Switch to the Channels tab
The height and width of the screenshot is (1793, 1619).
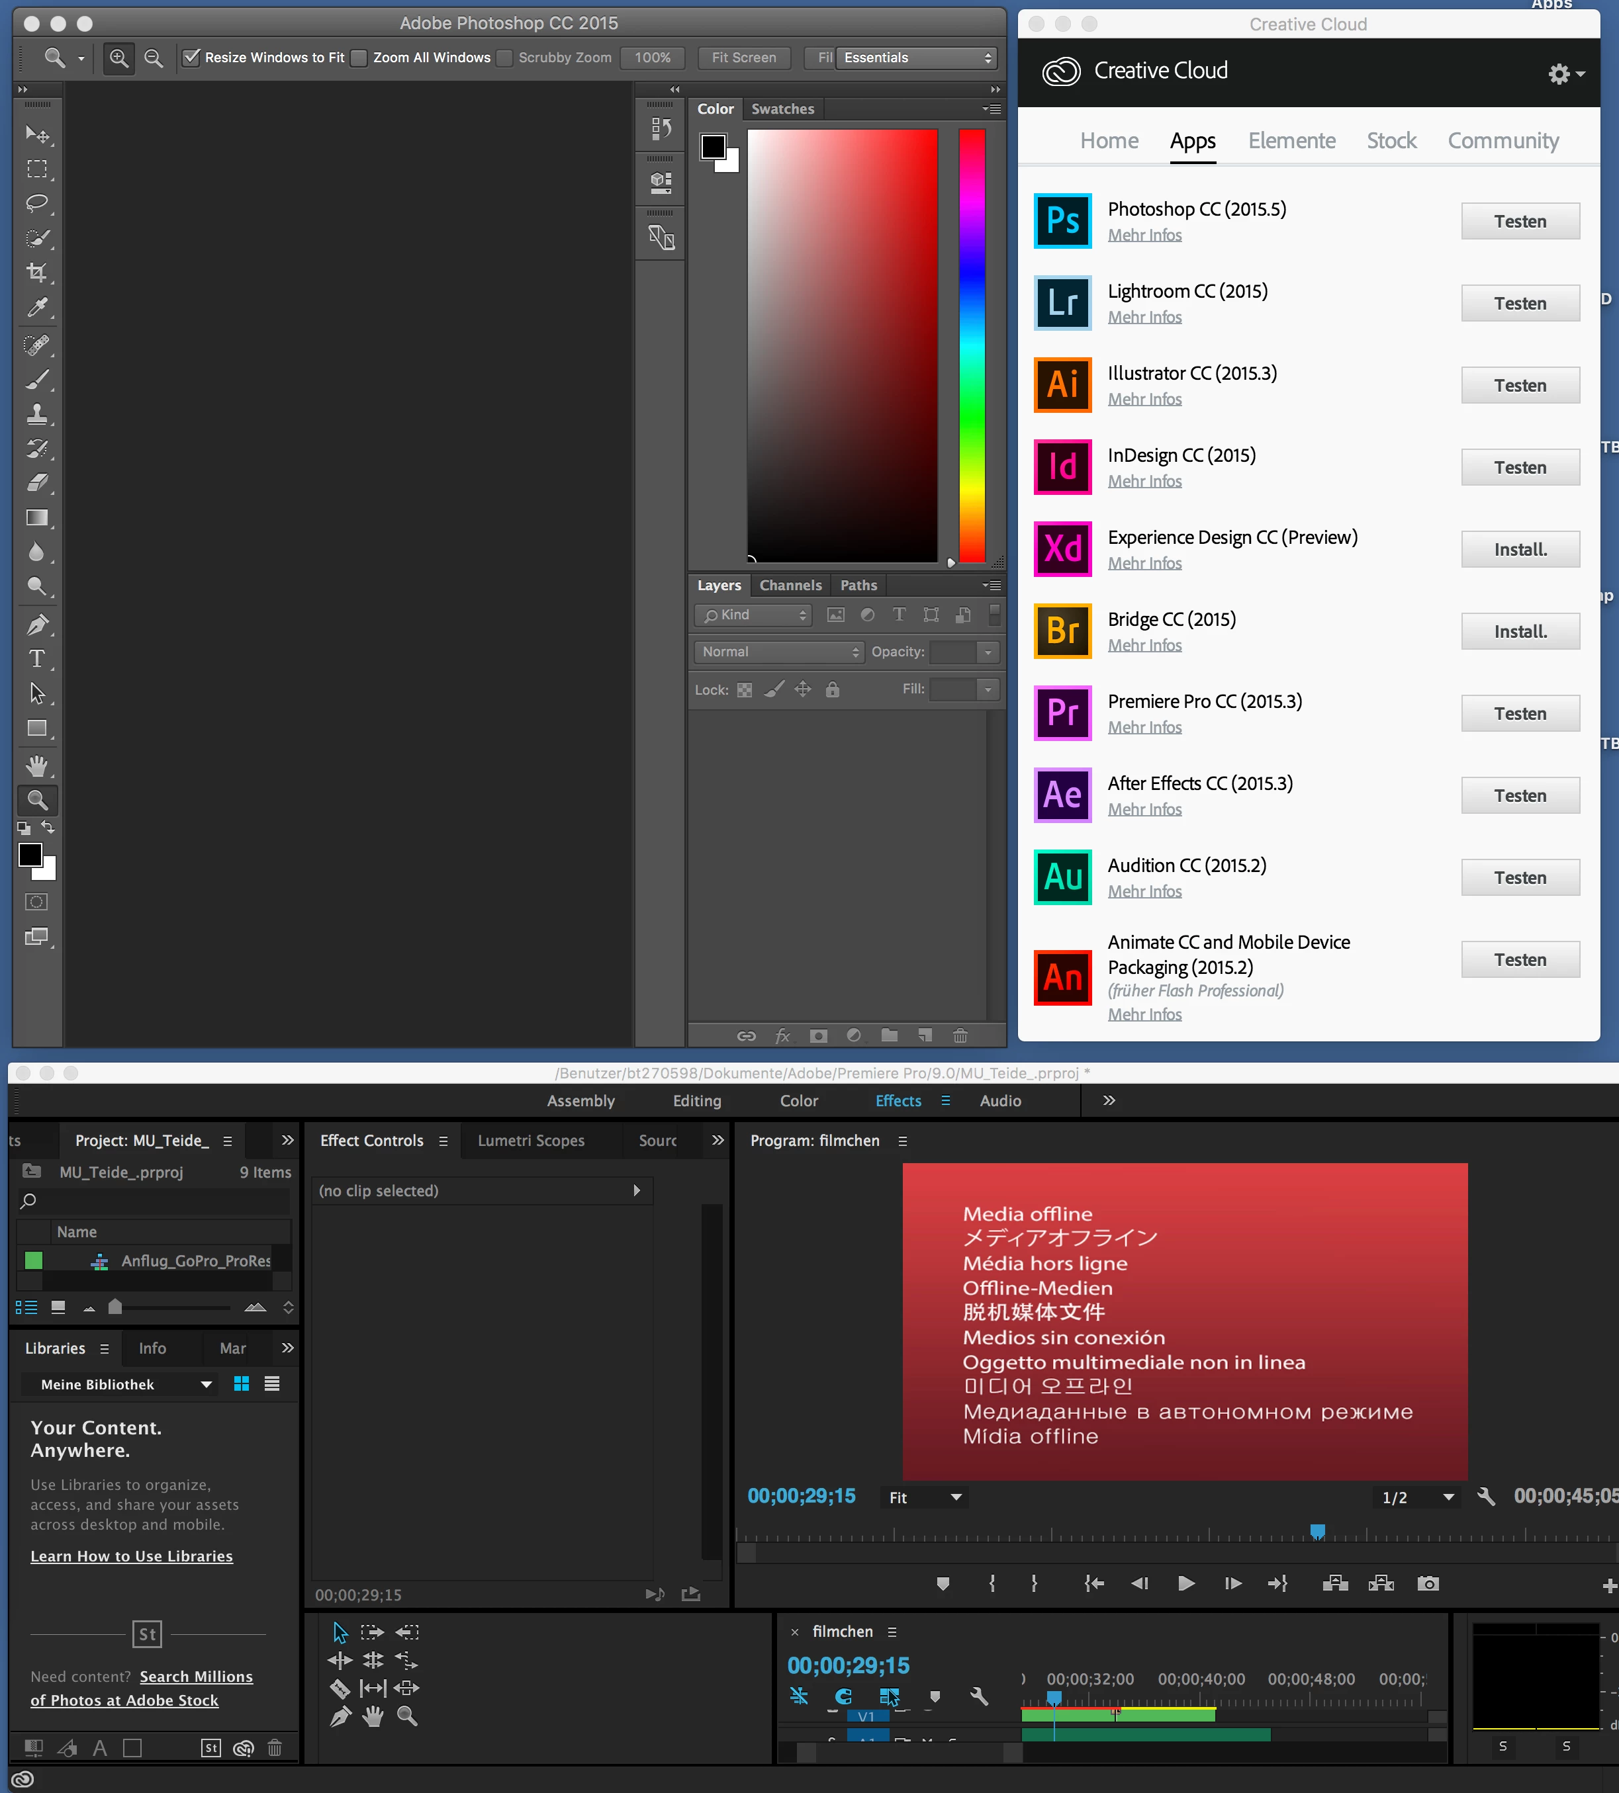click(791, 586)
